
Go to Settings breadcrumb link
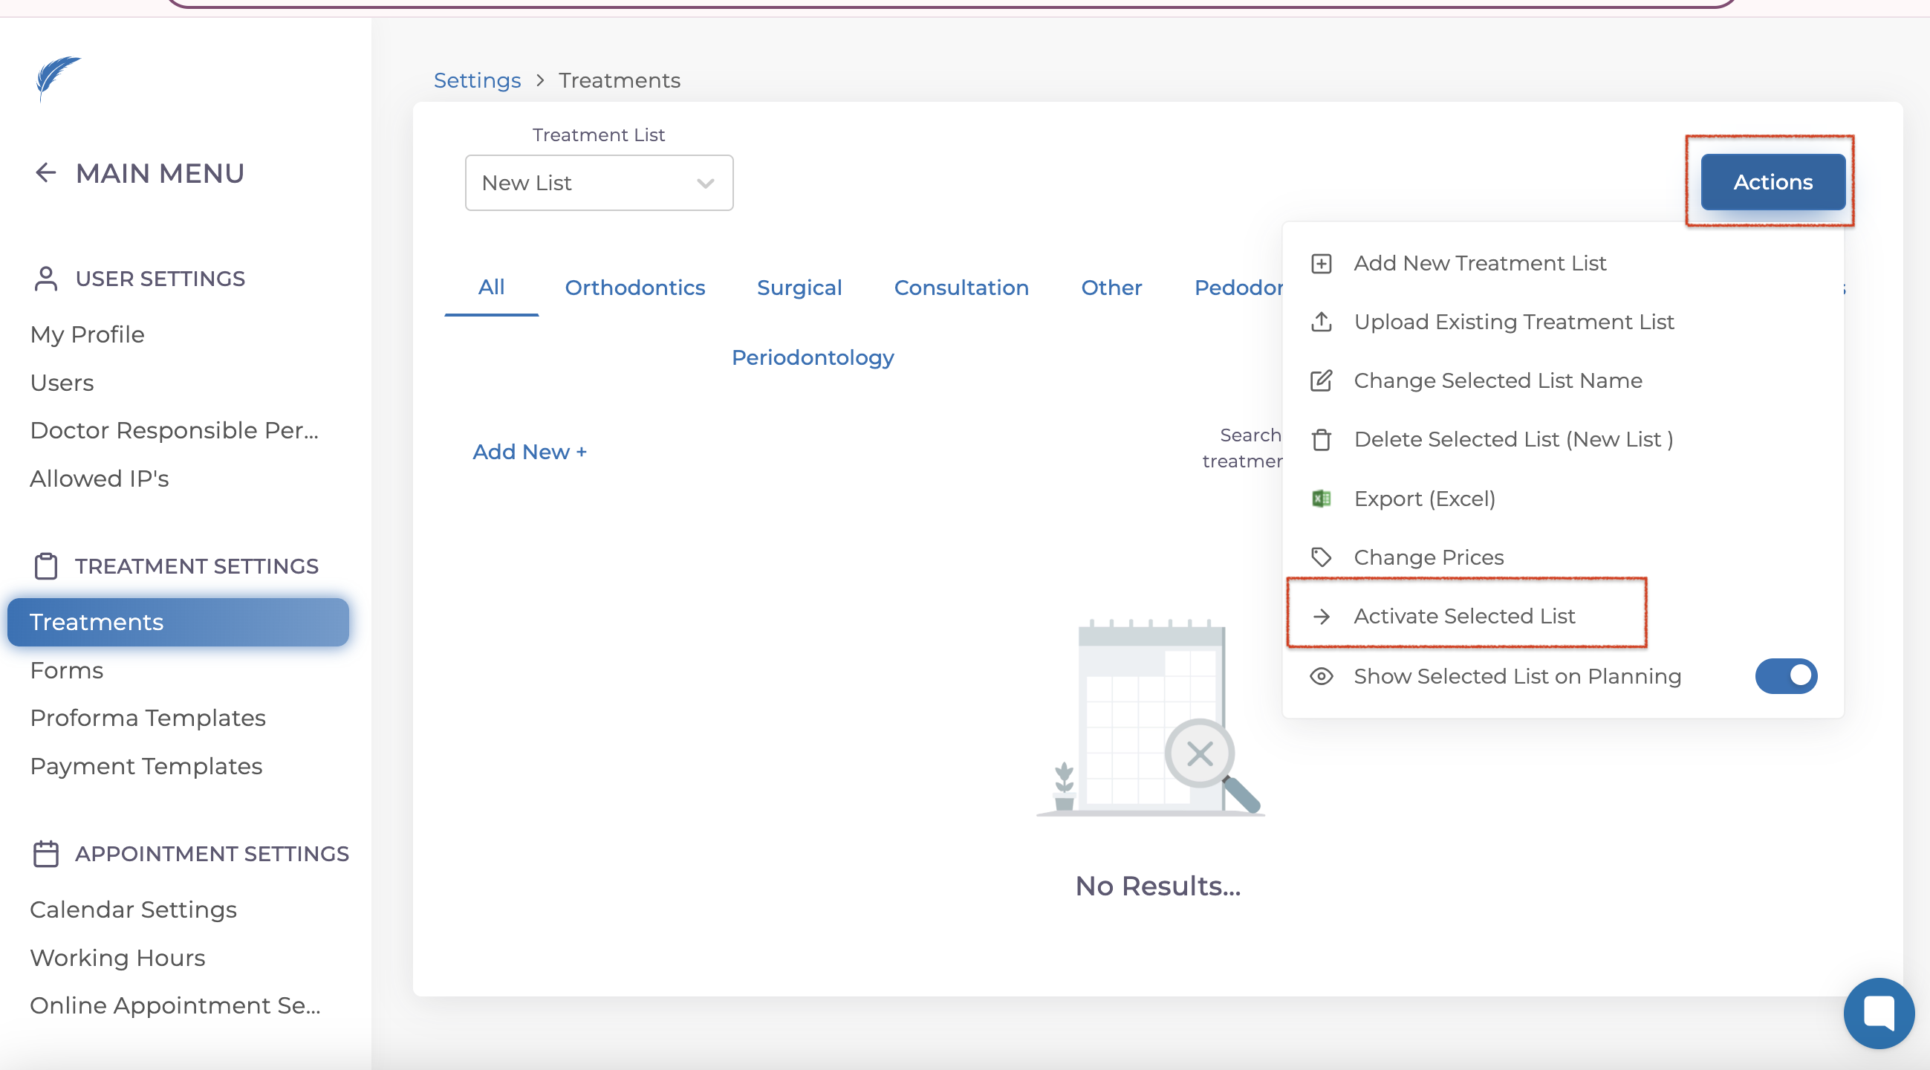point(476,80)
